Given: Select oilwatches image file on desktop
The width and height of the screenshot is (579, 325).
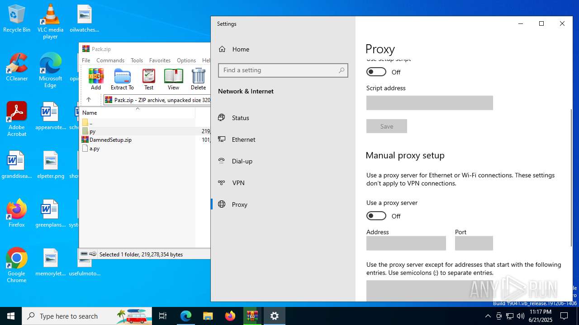Looking at the screenshot, I should (85, 19).
